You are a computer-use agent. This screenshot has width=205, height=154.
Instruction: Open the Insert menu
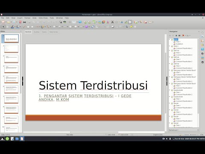coord(20,18)
